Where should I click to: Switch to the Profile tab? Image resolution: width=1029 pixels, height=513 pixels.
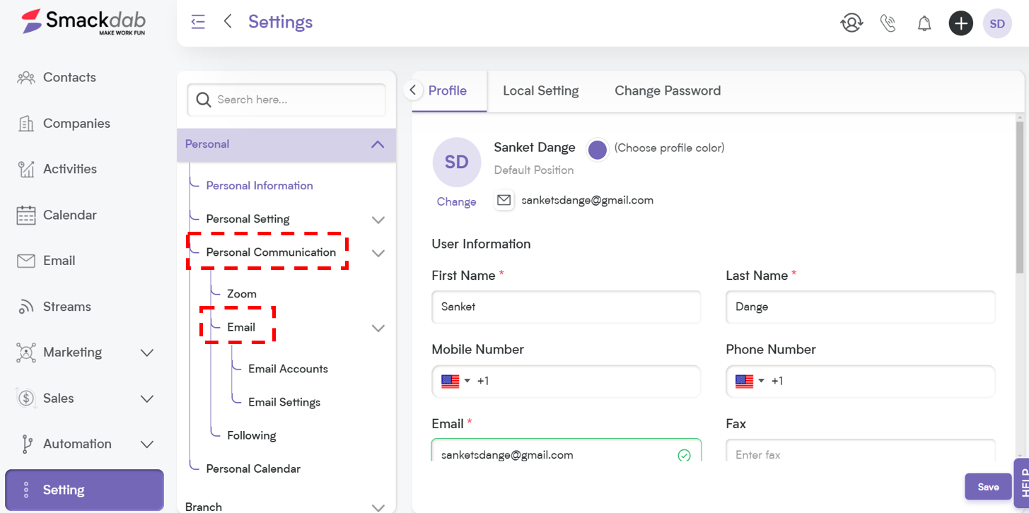(x=448, y=90)
